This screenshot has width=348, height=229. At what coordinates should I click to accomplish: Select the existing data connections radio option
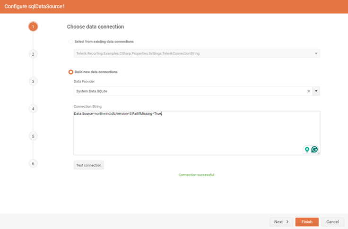[71, 42]
